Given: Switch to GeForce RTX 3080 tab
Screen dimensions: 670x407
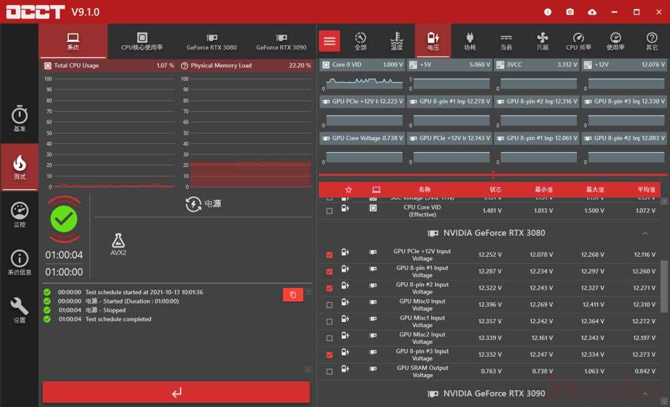Looking at the screenshot, I should (212, 41).
